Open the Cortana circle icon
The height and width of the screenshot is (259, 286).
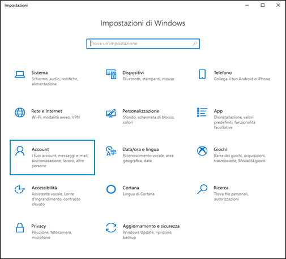pyautogui.click(x=111, y=189)
